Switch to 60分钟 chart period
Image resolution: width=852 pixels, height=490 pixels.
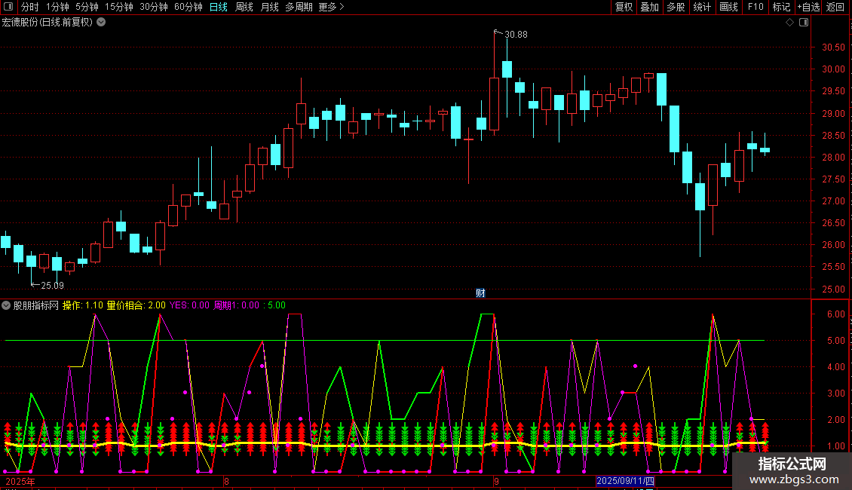pos(188,7)
